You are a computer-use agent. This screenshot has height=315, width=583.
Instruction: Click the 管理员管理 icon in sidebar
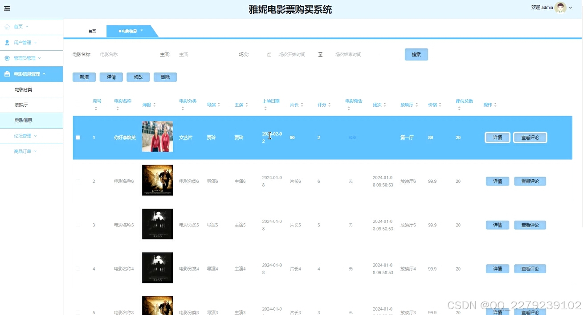point(6,58)
